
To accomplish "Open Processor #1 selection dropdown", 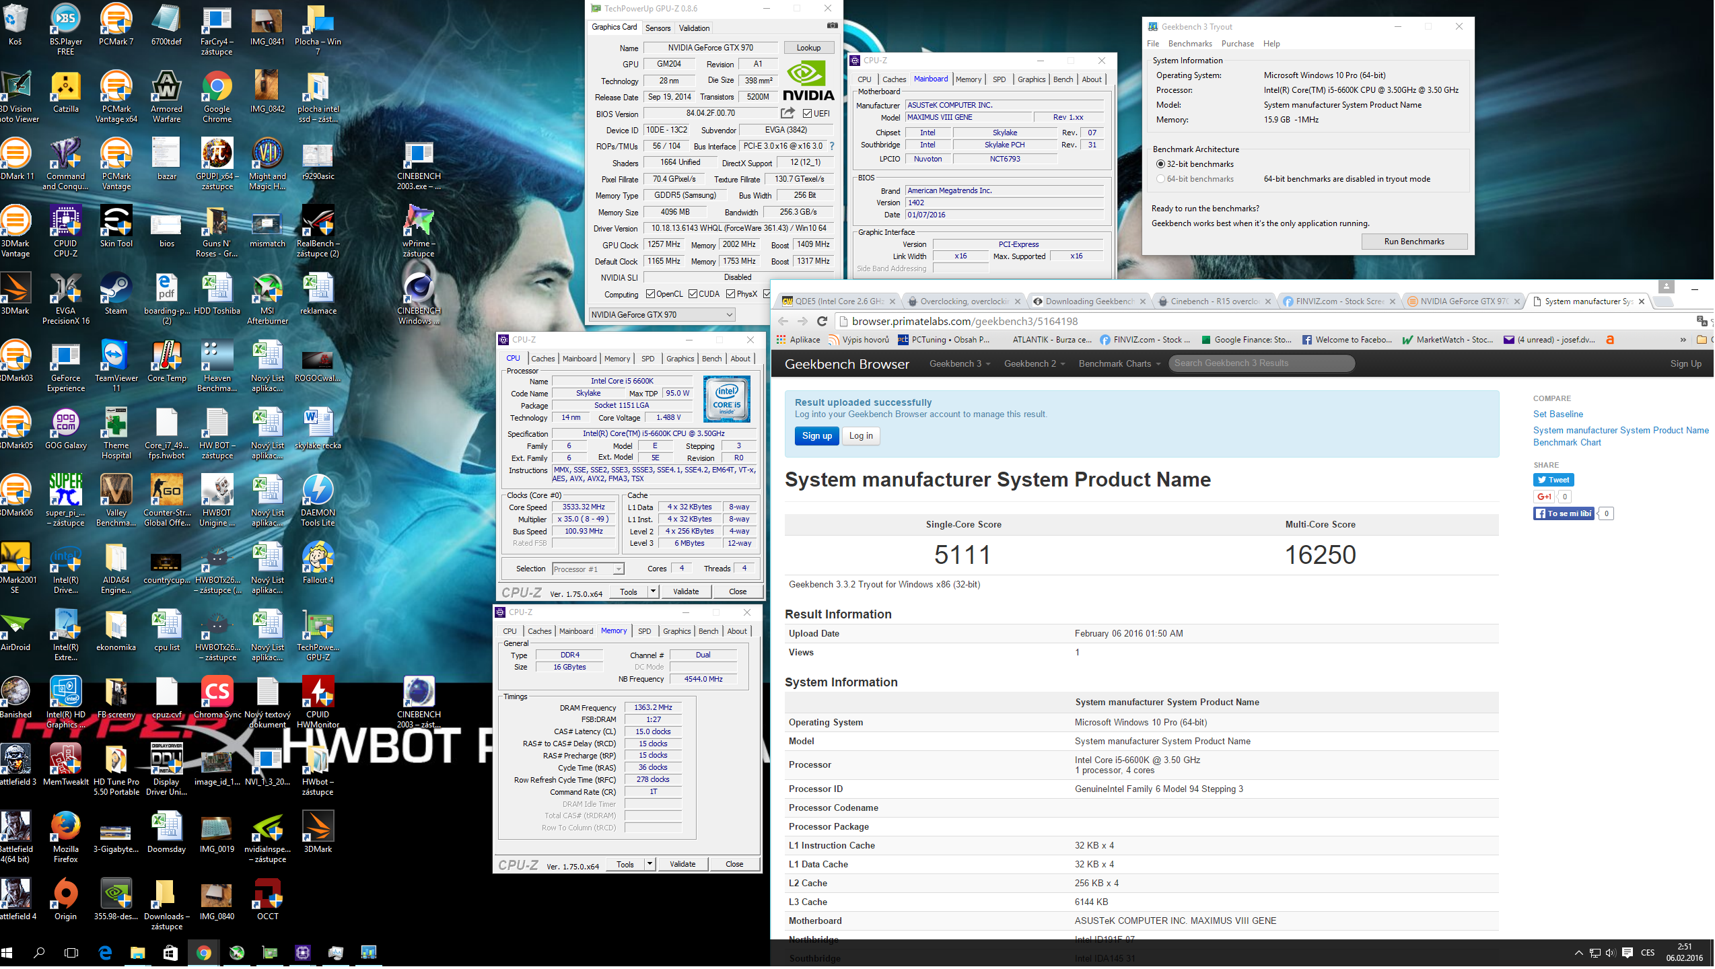I will 588,569.
